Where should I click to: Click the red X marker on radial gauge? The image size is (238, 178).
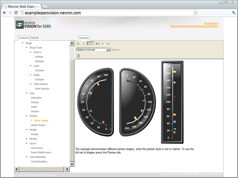coord(140,90)
